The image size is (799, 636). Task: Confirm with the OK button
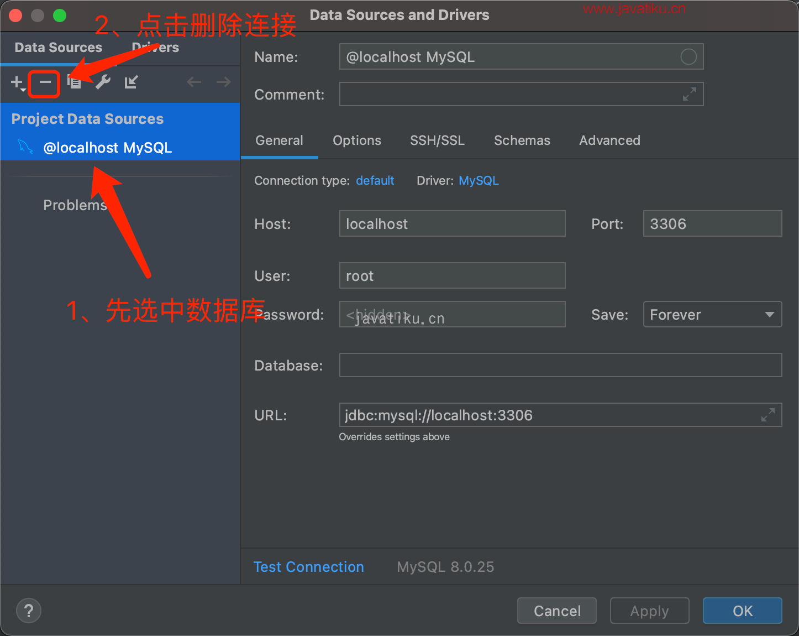(x=742, y=611)
